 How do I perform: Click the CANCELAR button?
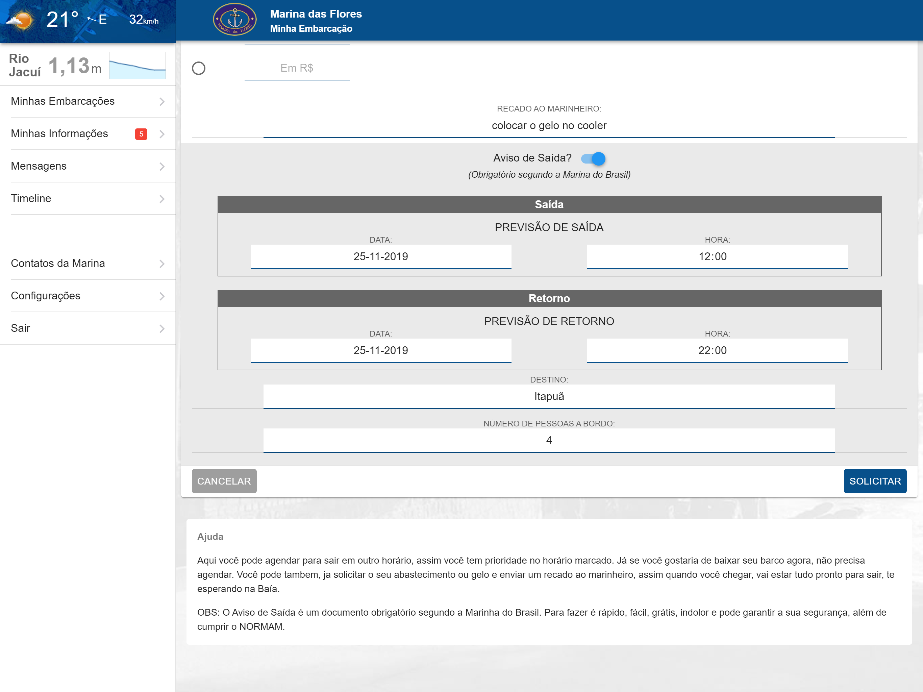[x=224, y=481]
